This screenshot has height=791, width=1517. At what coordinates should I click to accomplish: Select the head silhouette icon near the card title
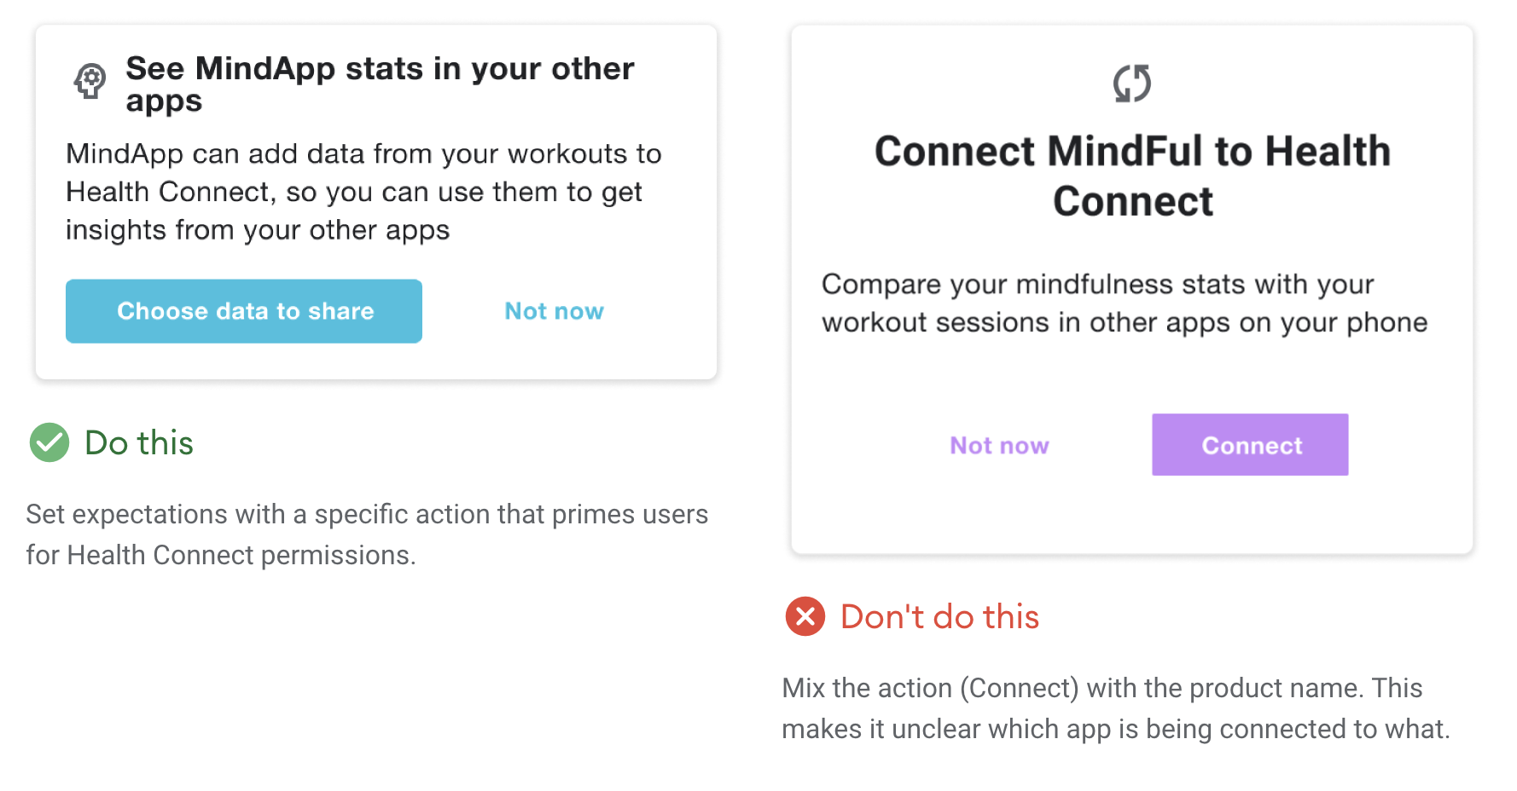(x=89, y=81)
